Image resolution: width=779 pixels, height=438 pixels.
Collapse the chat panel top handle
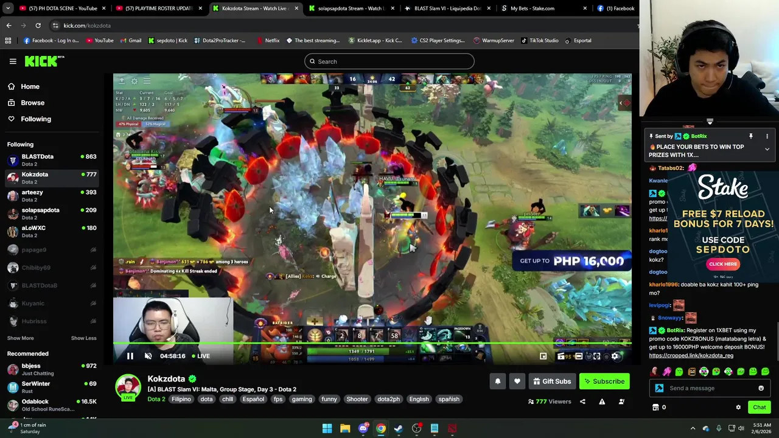point(710,122)
